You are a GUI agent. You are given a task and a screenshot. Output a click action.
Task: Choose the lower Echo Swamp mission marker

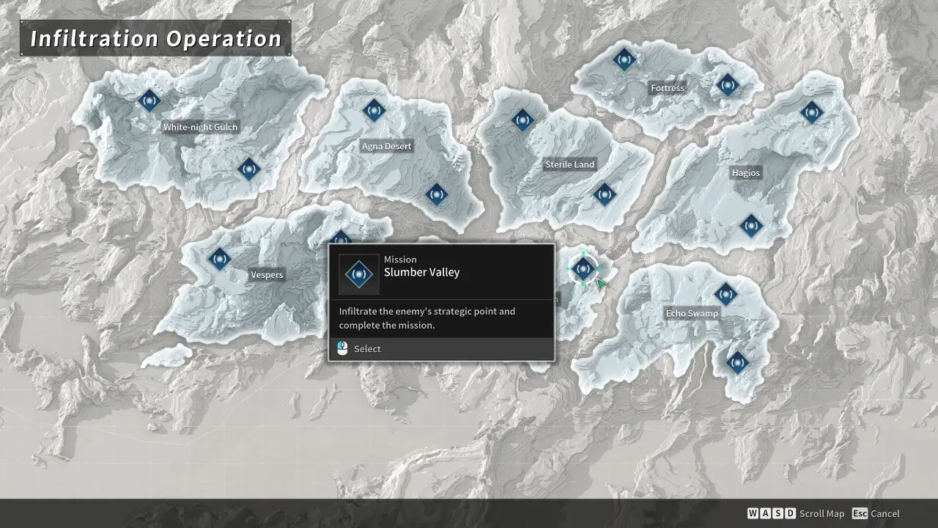(737, 362)
